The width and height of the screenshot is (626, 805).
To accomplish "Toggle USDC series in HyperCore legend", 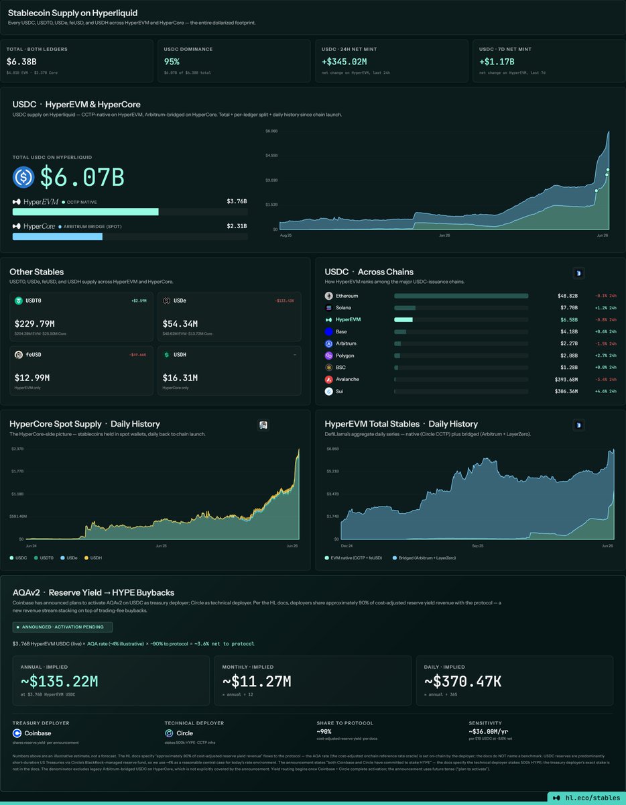I will [19, 557].
